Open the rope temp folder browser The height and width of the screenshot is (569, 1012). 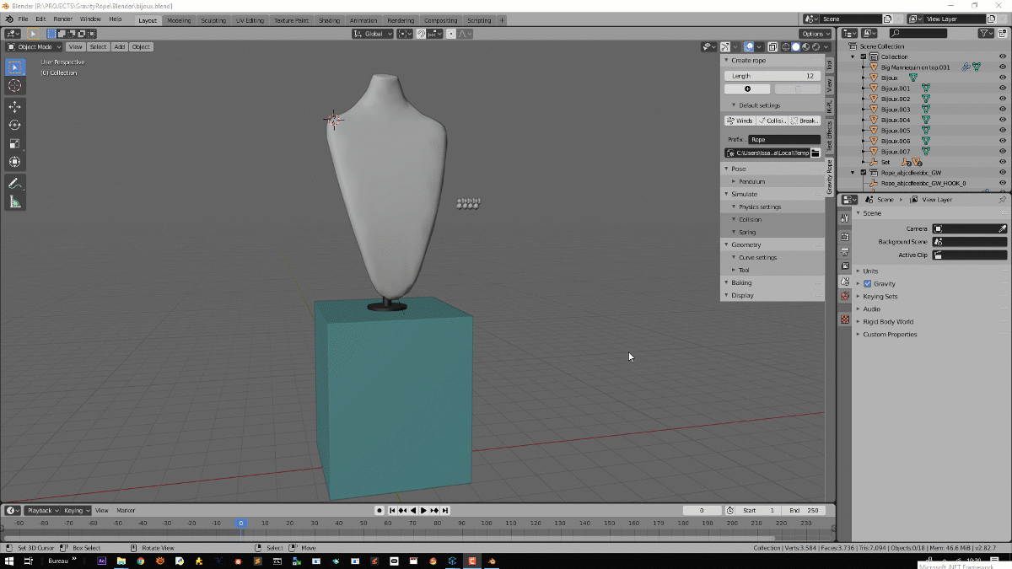click(816, 153)
